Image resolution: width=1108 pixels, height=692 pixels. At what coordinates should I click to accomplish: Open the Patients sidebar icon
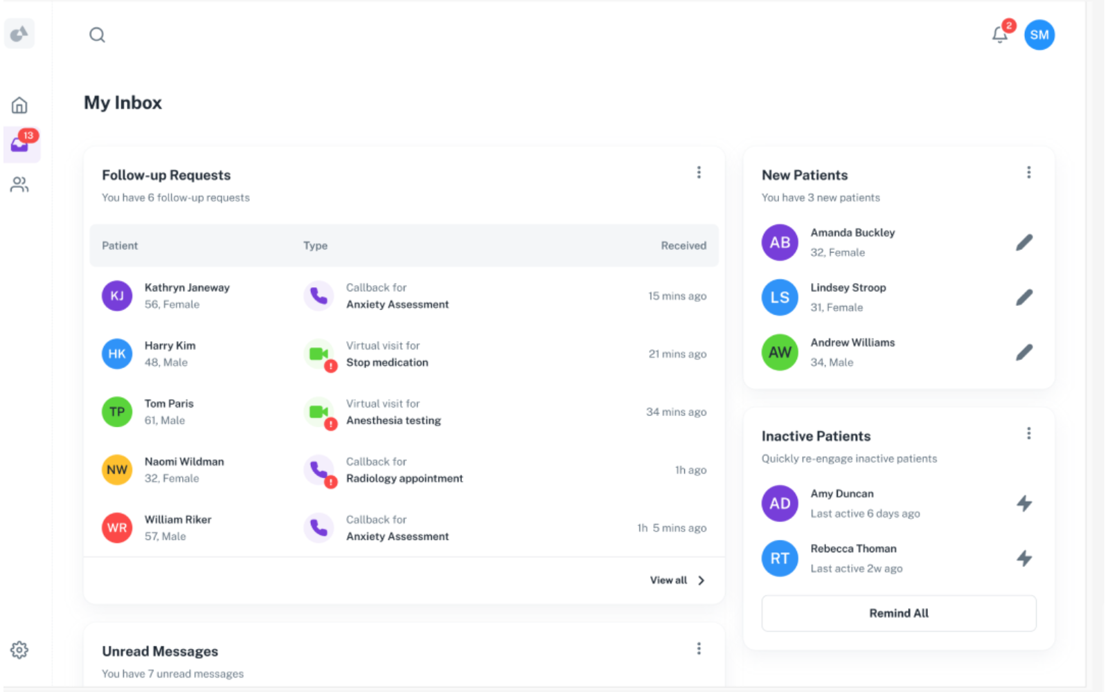click(x=19, y=184)
